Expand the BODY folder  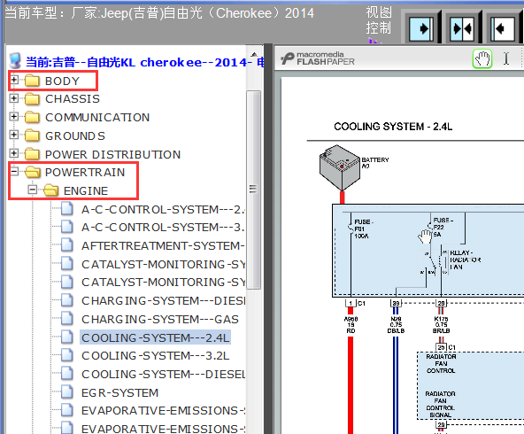(x=13, y=80)
